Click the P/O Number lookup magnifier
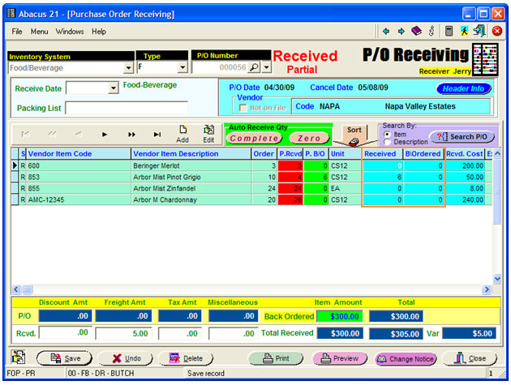The image size is (511, 385). click(x=255, y=68)
